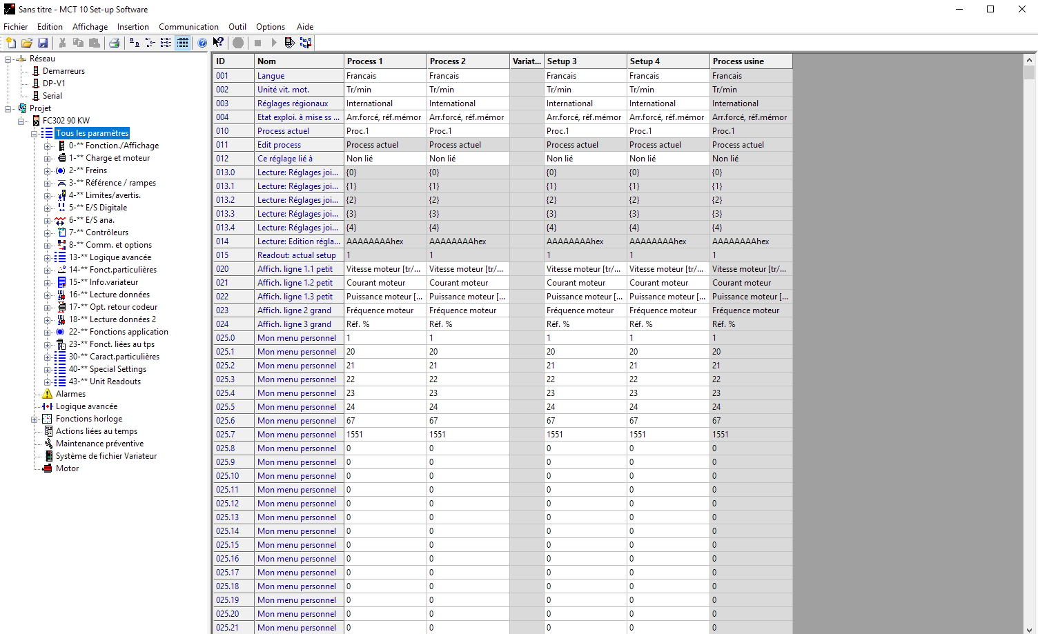Open help with blue question mark icon

pyautogui.click(x=202, y=43)
